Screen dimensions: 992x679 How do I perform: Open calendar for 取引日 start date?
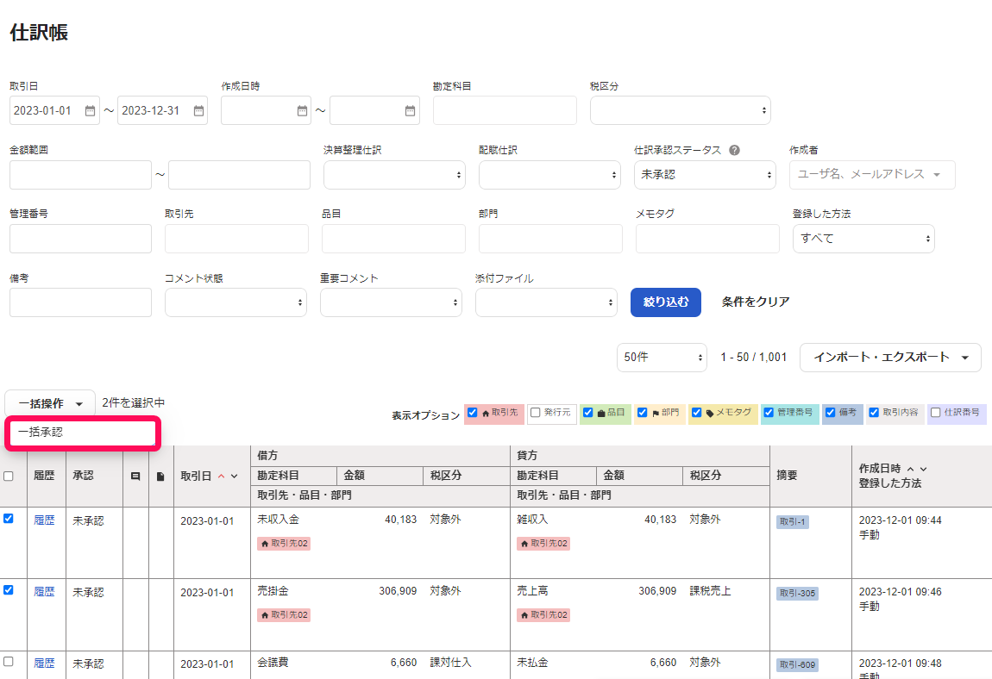[90, 110]
